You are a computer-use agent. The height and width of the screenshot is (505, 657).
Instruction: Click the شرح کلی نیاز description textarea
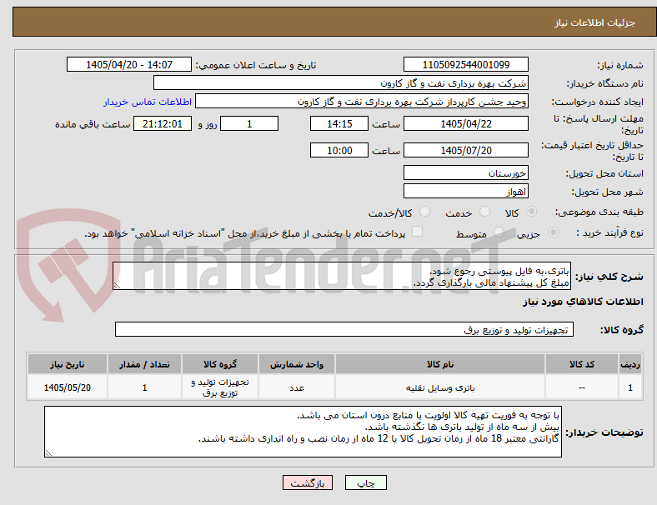tap(342, 276)
